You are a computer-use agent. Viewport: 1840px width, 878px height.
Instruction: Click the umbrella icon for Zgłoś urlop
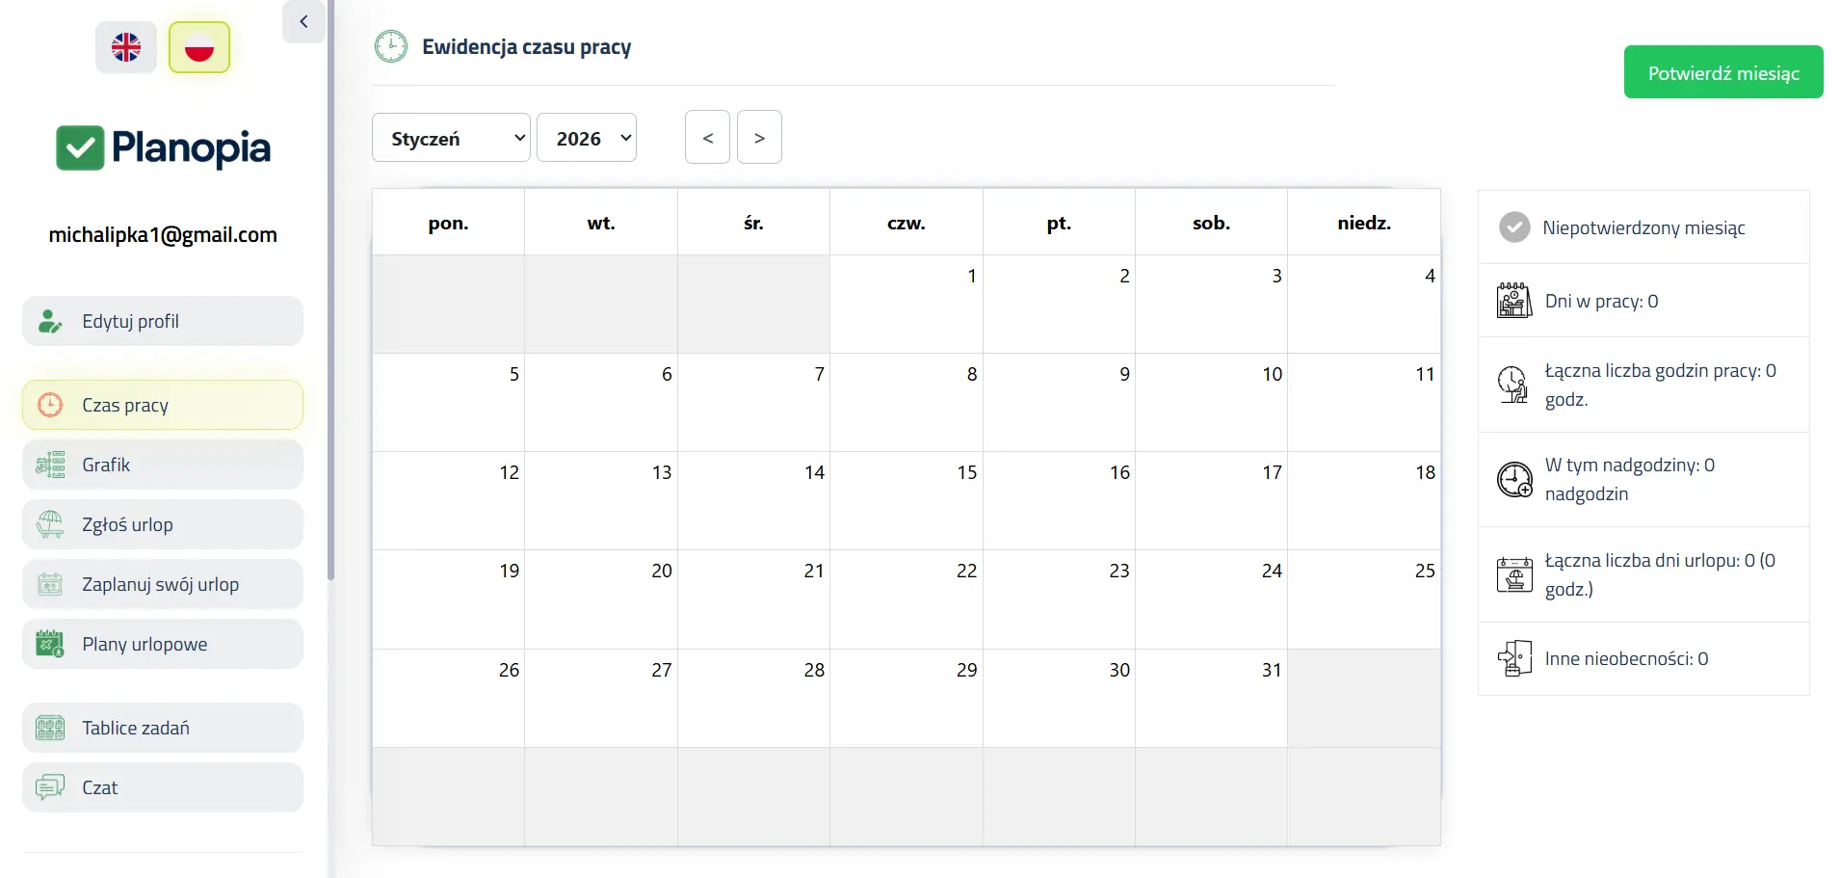point(50,524)
